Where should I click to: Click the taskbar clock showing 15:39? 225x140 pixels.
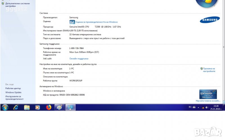pyautogui.click(x=216, y=108)
